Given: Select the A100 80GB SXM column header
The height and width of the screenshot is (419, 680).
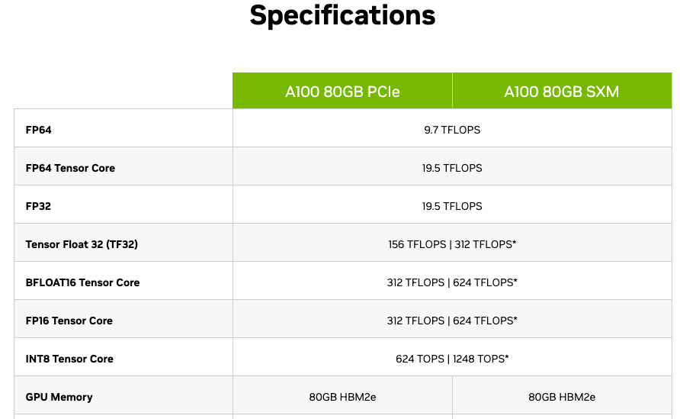Looking at the screenshot, I should (x=561, y=92).
